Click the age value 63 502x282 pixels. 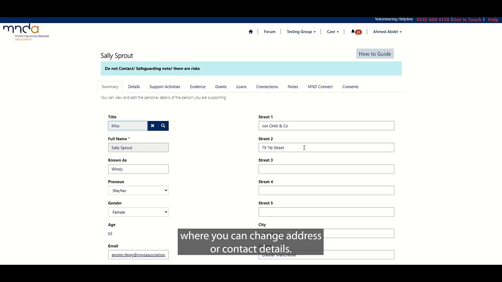pos(110,233)
